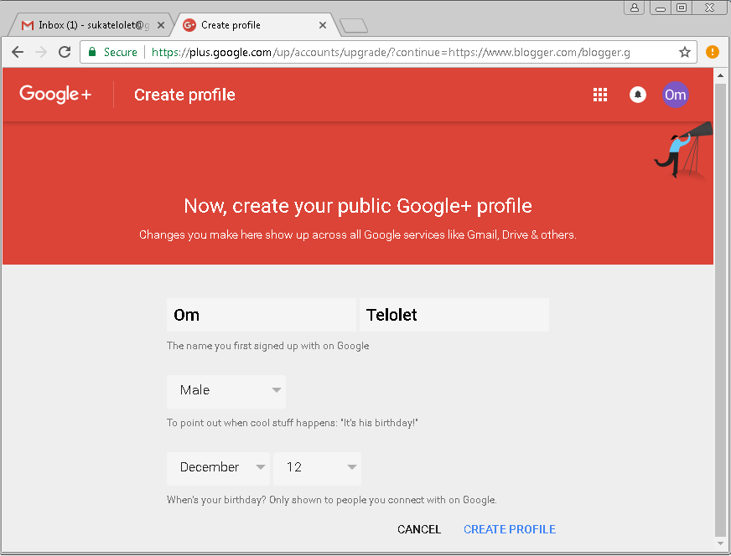Click the browser back arrow
The width and height of the screenshot is (731, 556).
tap(18, 52)
